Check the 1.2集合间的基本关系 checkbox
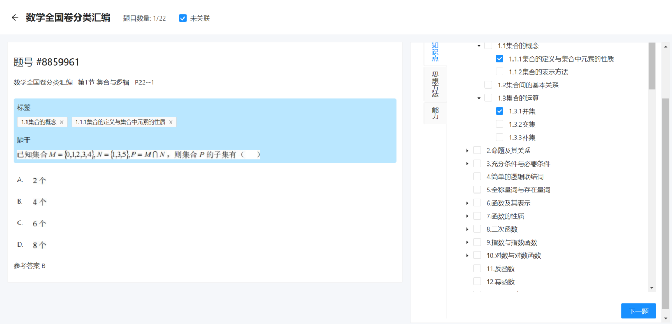The image size is (672, 324). coord(488,85)
